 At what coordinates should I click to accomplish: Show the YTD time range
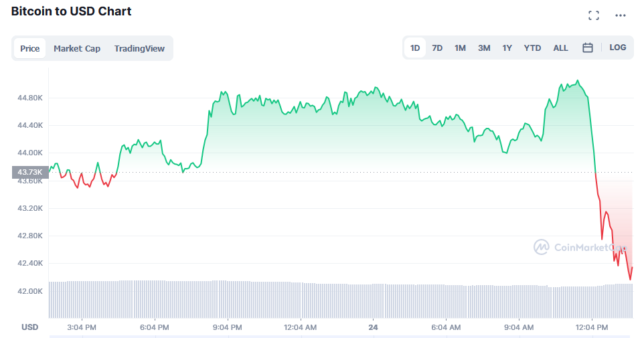coord(532,48)
